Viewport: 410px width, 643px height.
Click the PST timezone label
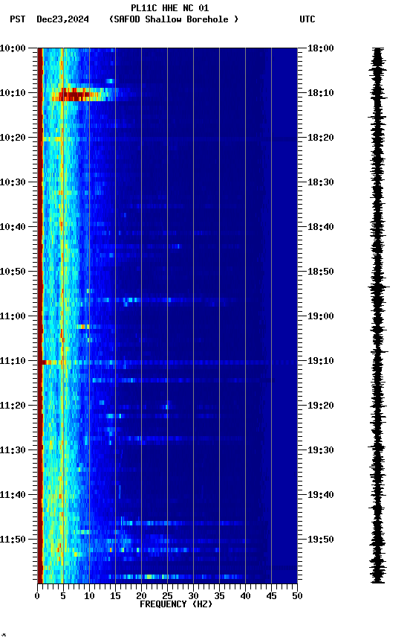click(18, 19)
